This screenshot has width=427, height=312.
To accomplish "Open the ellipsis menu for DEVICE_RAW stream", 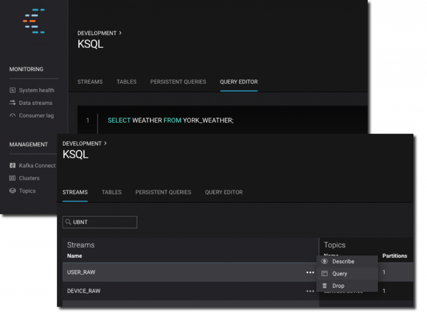I will coord(310,291).
